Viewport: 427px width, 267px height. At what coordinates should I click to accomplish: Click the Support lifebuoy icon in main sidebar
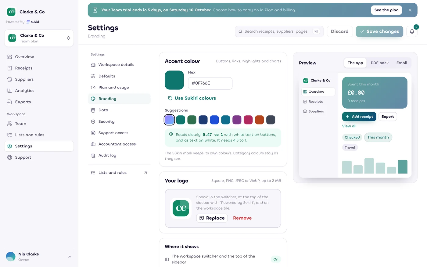point(10,157)
